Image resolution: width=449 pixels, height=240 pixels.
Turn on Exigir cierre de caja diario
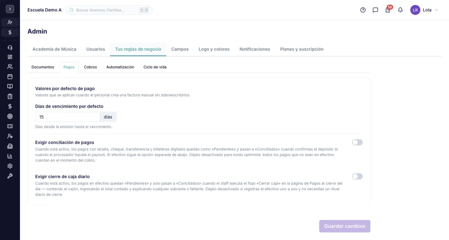(x=357, y=176)
